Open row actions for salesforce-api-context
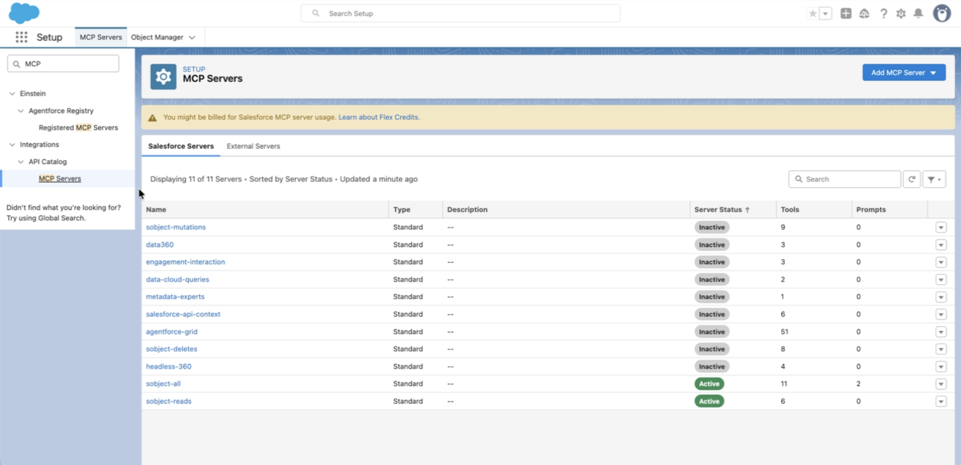Screen dimensions: 961x465 (x=941, y=314)
